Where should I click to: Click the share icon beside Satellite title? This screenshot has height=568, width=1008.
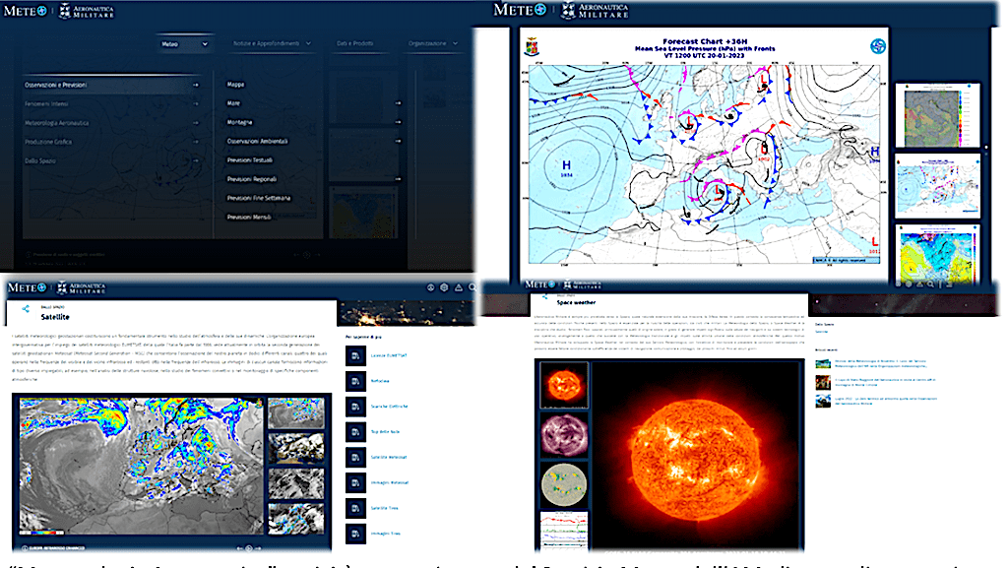(x=26, y=309)
